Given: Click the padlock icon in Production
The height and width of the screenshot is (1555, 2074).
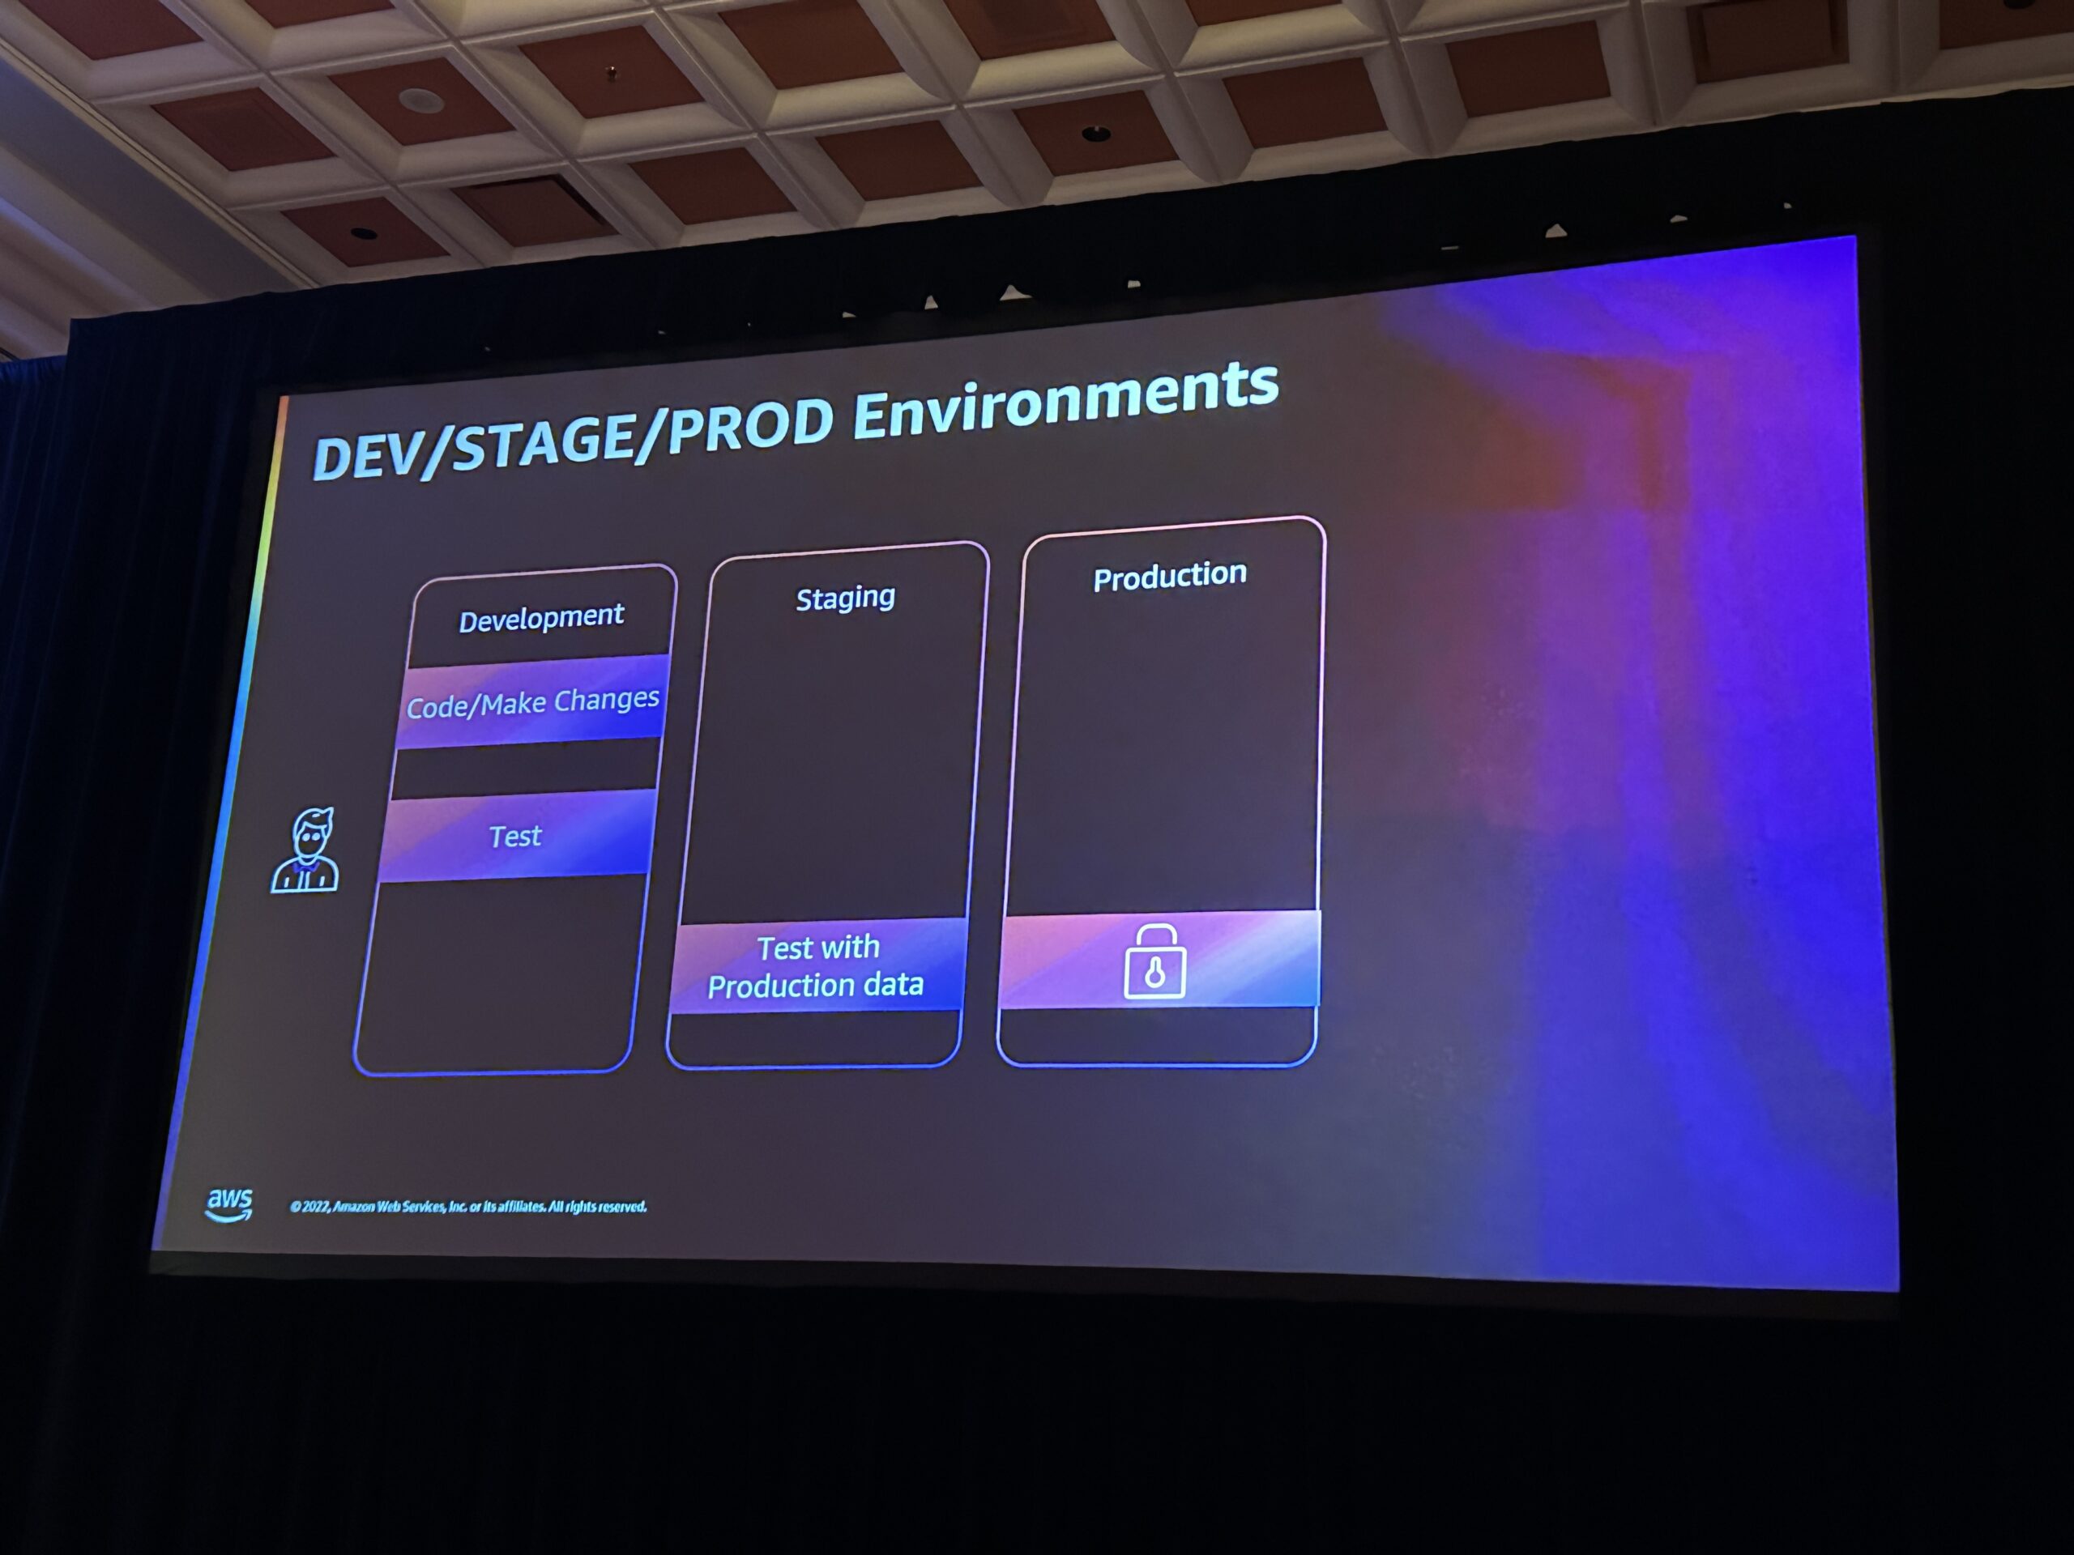Looking at the screenshot, I should 1154,961.
